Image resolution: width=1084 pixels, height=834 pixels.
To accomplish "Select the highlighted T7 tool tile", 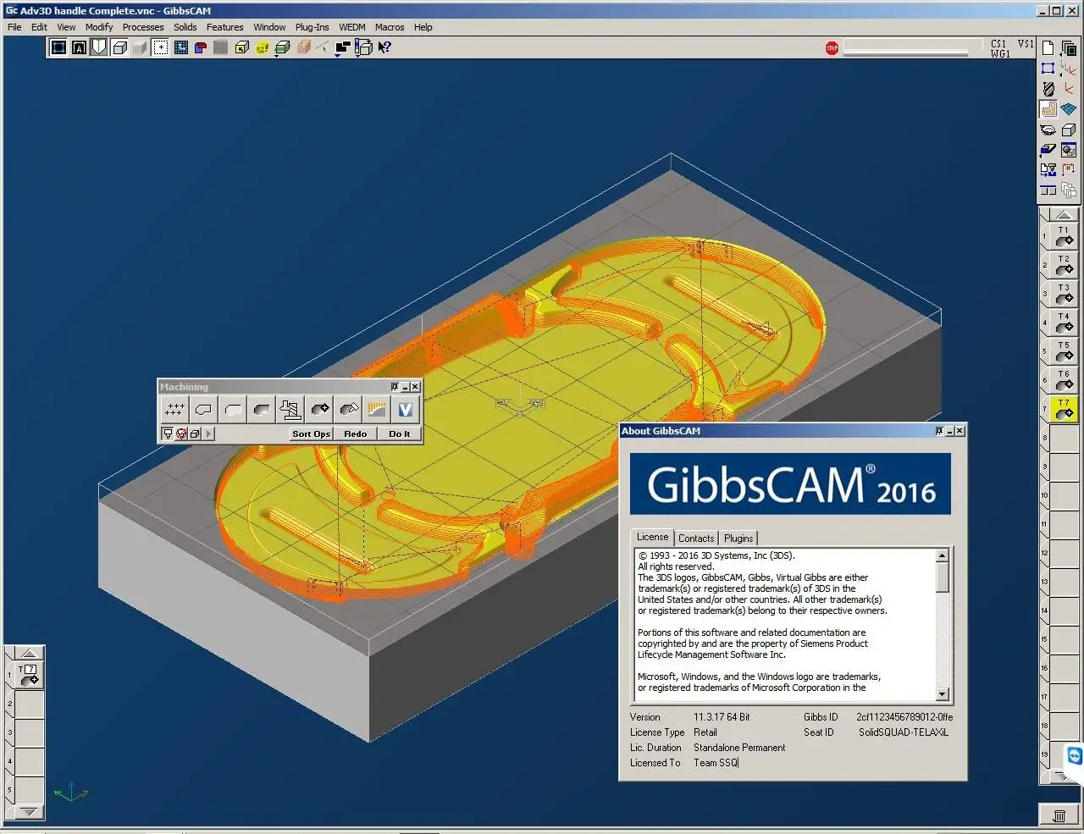I will [x=1064, y=409].
